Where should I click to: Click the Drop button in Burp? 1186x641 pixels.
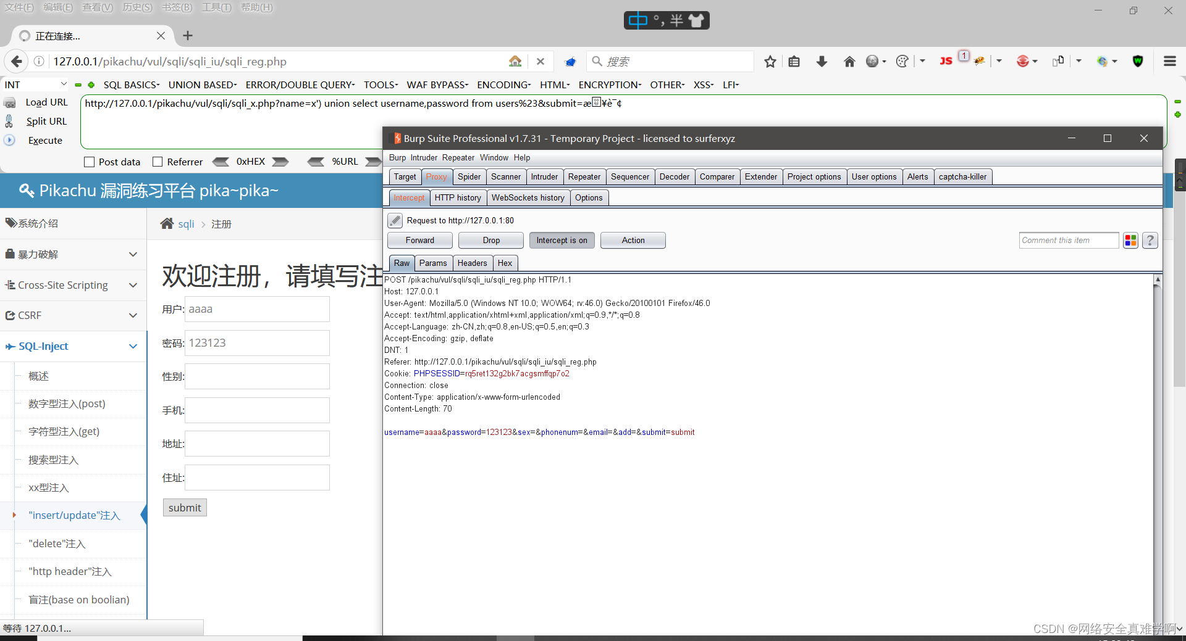[x=491, y=241]
